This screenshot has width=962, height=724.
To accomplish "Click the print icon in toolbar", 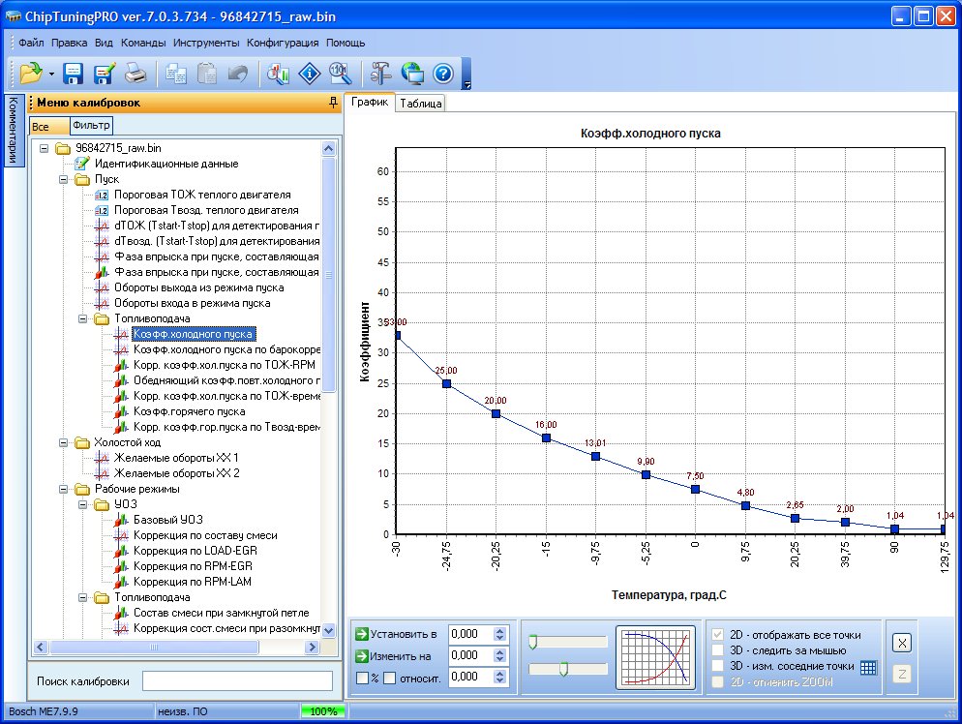I will (135, 73).
